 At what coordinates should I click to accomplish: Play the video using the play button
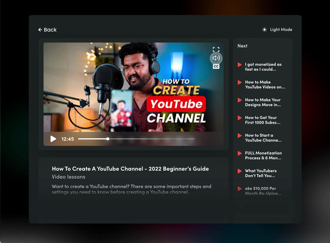53,139
